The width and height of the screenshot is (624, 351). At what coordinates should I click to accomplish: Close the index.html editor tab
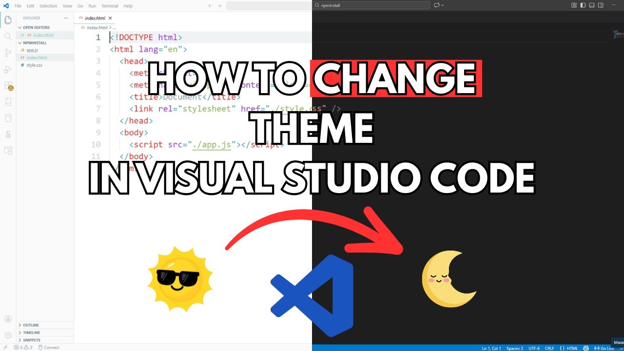110,18
